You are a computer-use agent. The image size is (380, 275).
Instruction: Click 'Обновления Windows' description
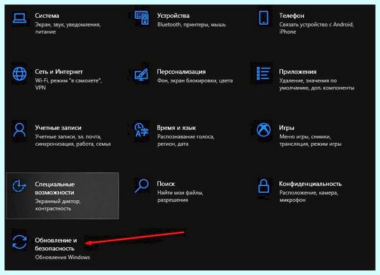click(63, 257)
